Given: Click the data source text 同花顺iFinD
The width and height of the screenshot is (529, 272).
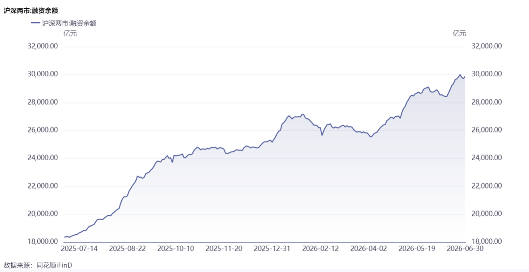Looking at the screenshot, I should click(x=54, y=265).
